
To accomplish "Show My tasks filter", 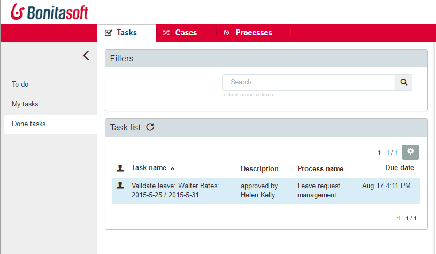I will (x=25, y=104).
